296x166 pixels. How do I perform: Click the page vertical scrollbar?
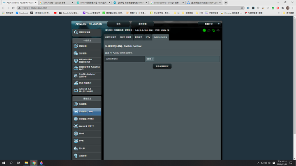(294, 75)
